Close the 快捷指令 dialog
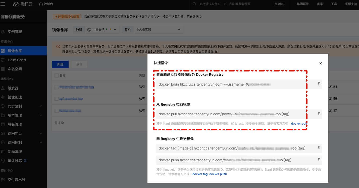The width and height of the screenshot is (359, 188). (320, 63)
